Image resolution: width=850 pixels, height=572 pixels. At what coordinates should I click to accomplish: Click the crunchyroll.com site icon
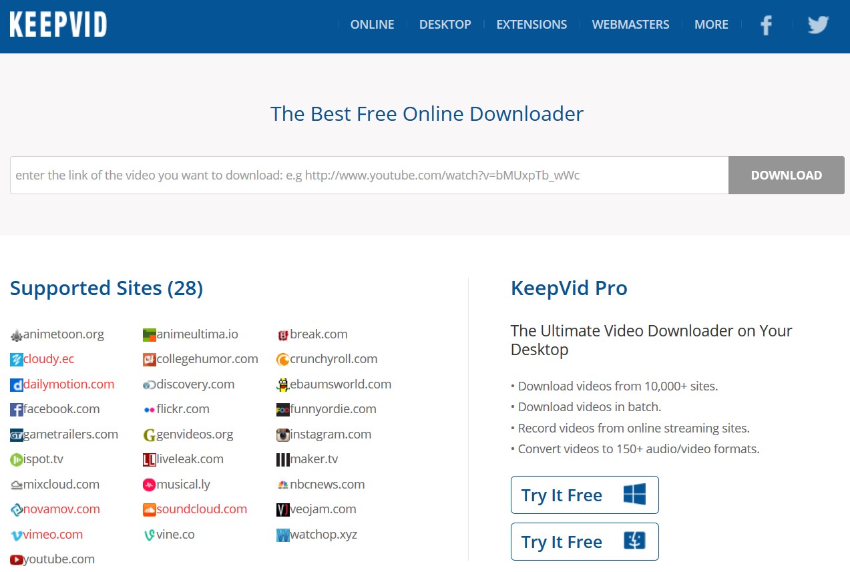click(x=283, y=360)
